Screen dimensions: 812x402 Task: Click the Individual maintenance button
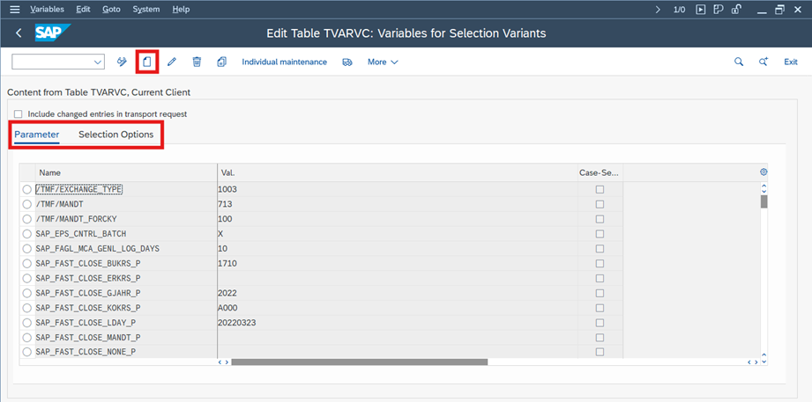click(x=284, y=62)
